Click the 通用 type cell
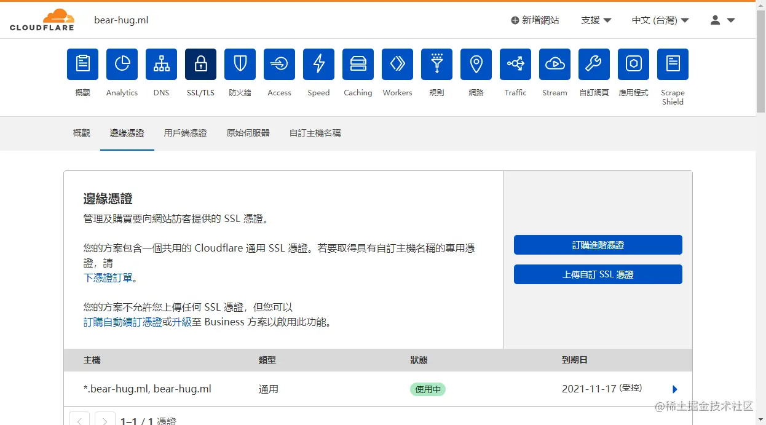The height and width of the screenshot is (425, 766). [x=269, y=389]
